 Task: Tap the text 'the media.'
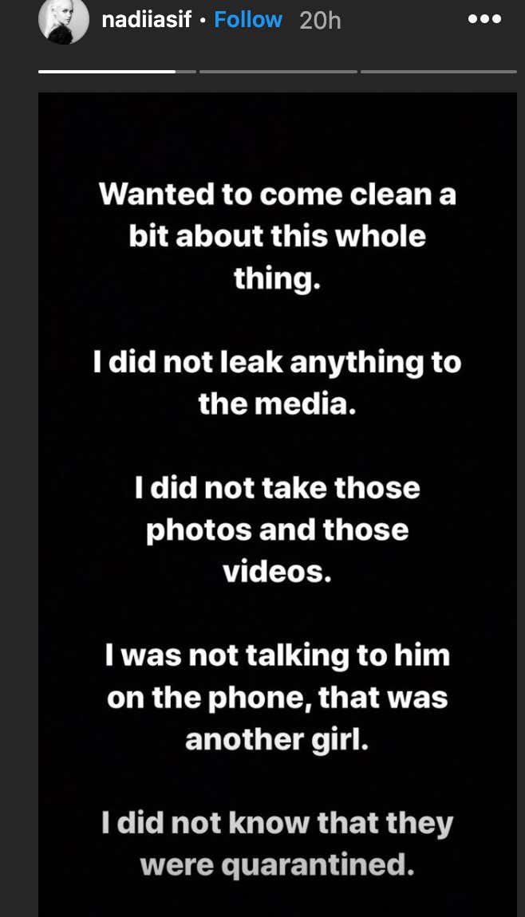[278, 404]
